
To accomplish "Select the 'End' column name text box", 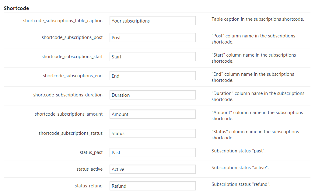I will (x=152, y=76).
